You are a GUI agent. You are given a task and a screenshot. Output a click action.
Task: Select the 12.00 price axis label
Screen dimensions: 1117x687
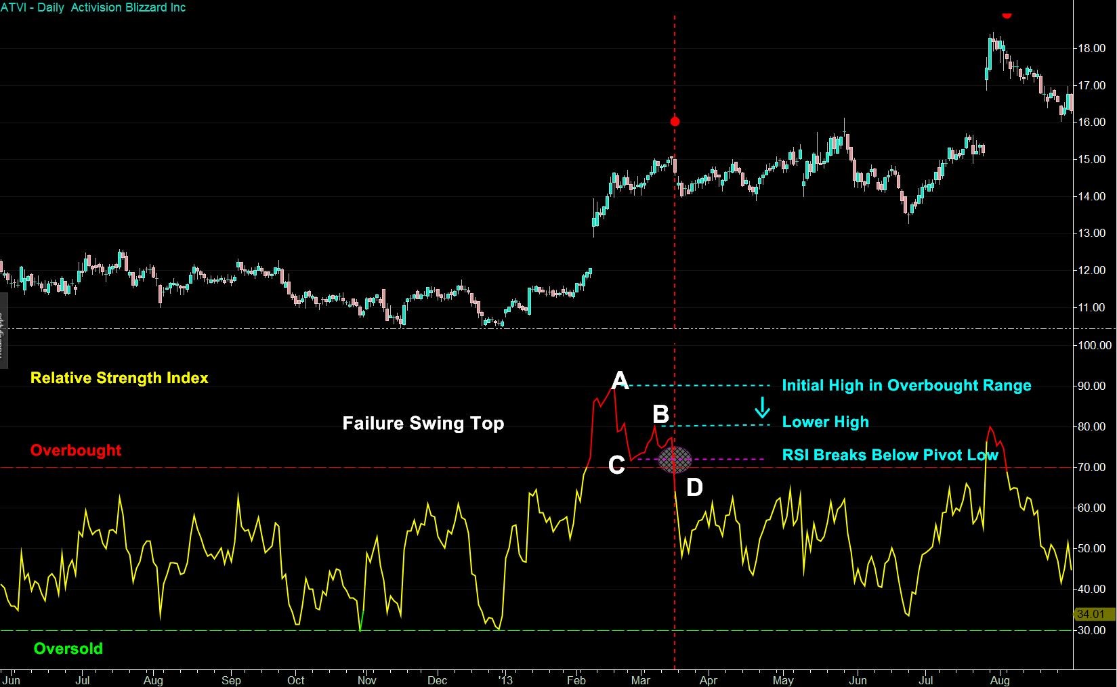coord(1092,271)
